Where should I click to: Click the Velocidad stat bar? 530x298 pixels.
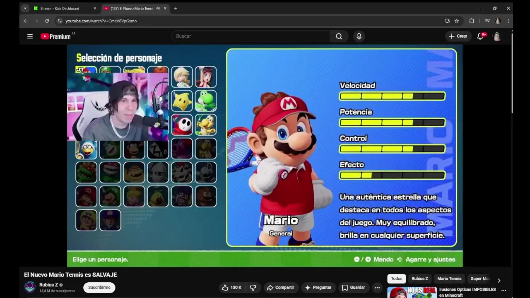392,96
